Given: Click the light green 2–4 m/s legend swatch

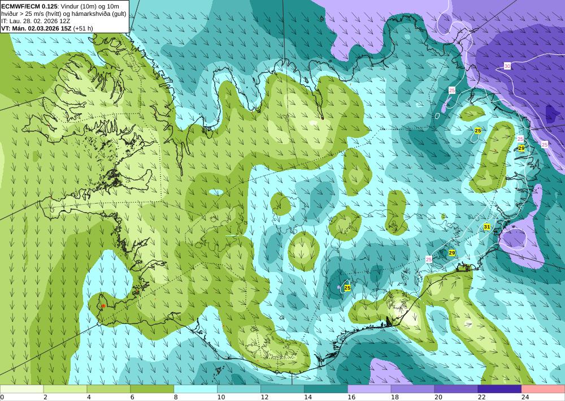Looking at the screenshot, I should (65, 389).
